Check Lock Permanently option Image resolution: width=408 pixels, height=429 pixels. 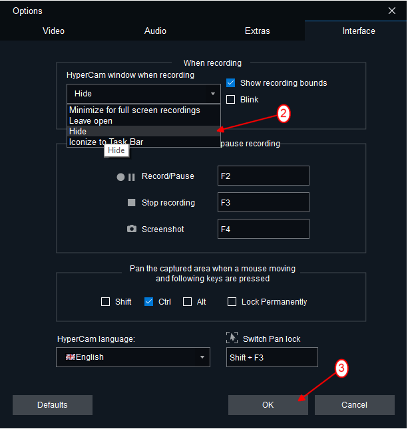[232, 302]
